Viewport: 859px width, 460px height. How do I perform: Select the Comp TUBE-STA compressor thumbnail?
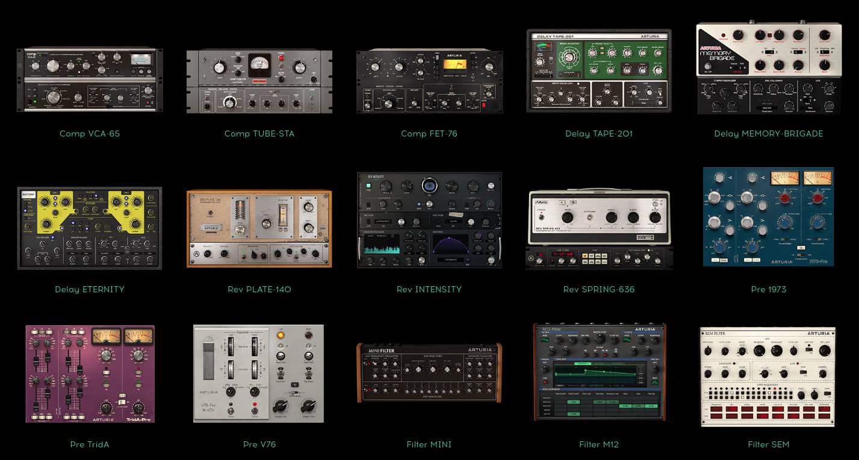point(259,81)
